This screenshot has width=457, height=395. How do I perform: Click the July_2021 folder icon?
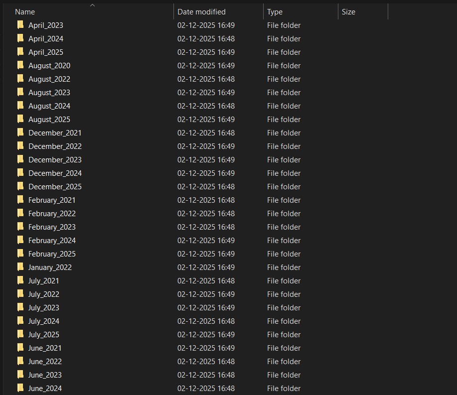(x=20, y=280)
